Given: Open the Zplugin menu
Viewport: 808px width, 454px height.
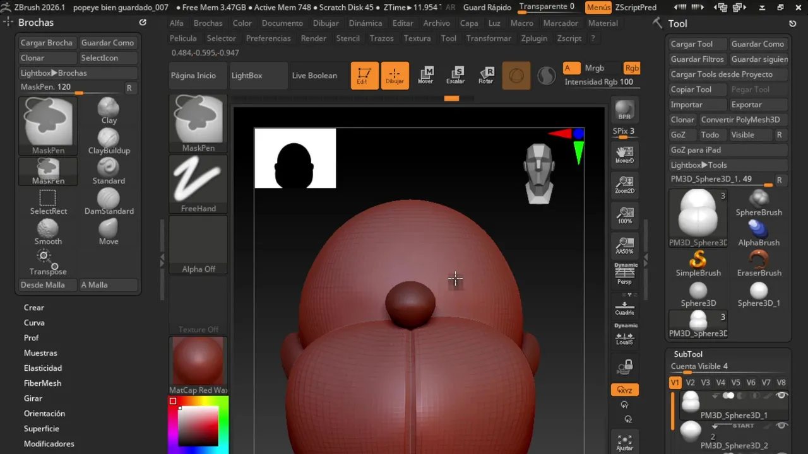Looking at the screenshot, I should coord(534,38).
